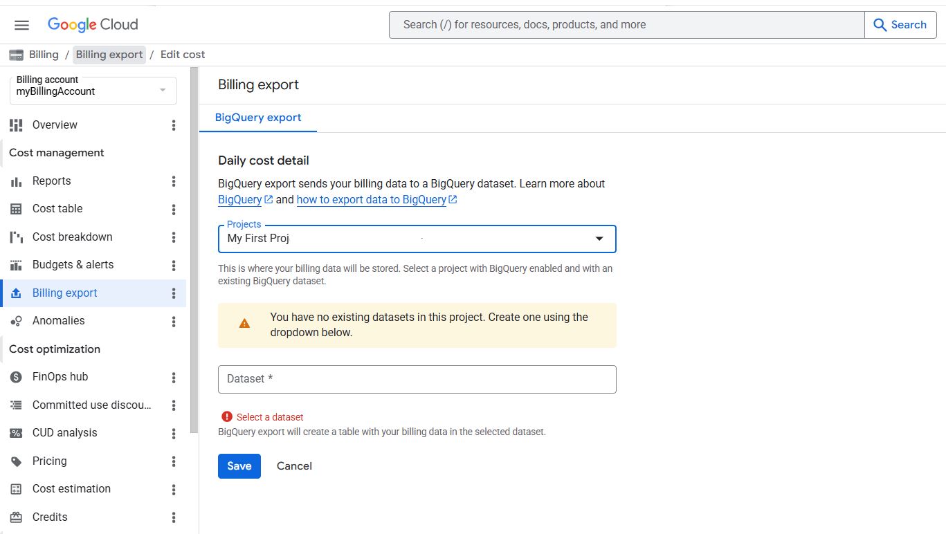This screenshot has height=534, width=946.
Task: Click the Budgets & alerts icon
Action: point(16,265)
